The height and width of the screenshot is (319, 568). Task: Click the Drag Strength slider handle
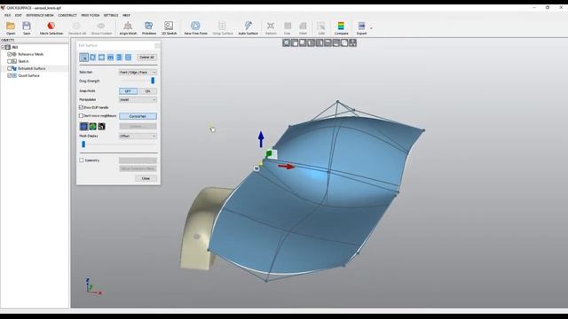click(x=153, y=81)
